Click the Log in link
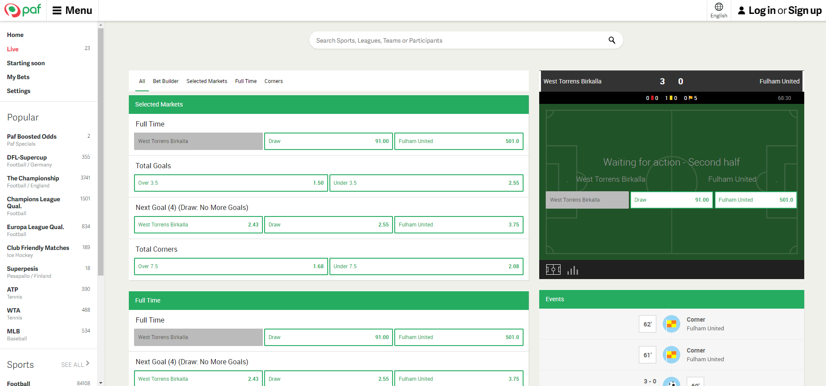This screenshot has height=386, width=826. tap(762, 10)
